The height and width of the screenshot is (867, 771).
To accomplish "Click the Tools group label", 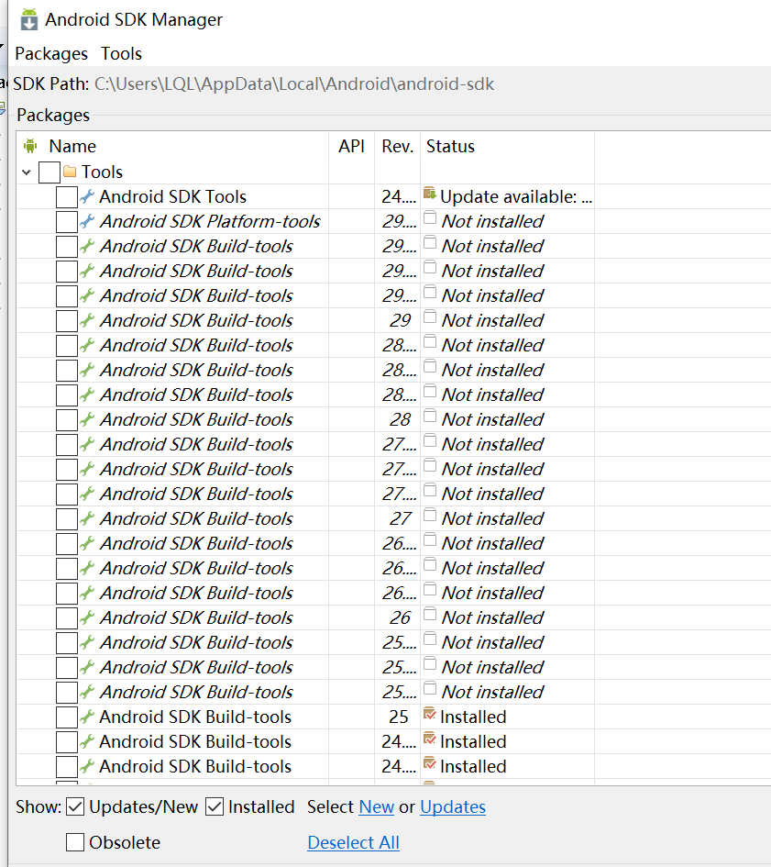I will click(103, 172).
